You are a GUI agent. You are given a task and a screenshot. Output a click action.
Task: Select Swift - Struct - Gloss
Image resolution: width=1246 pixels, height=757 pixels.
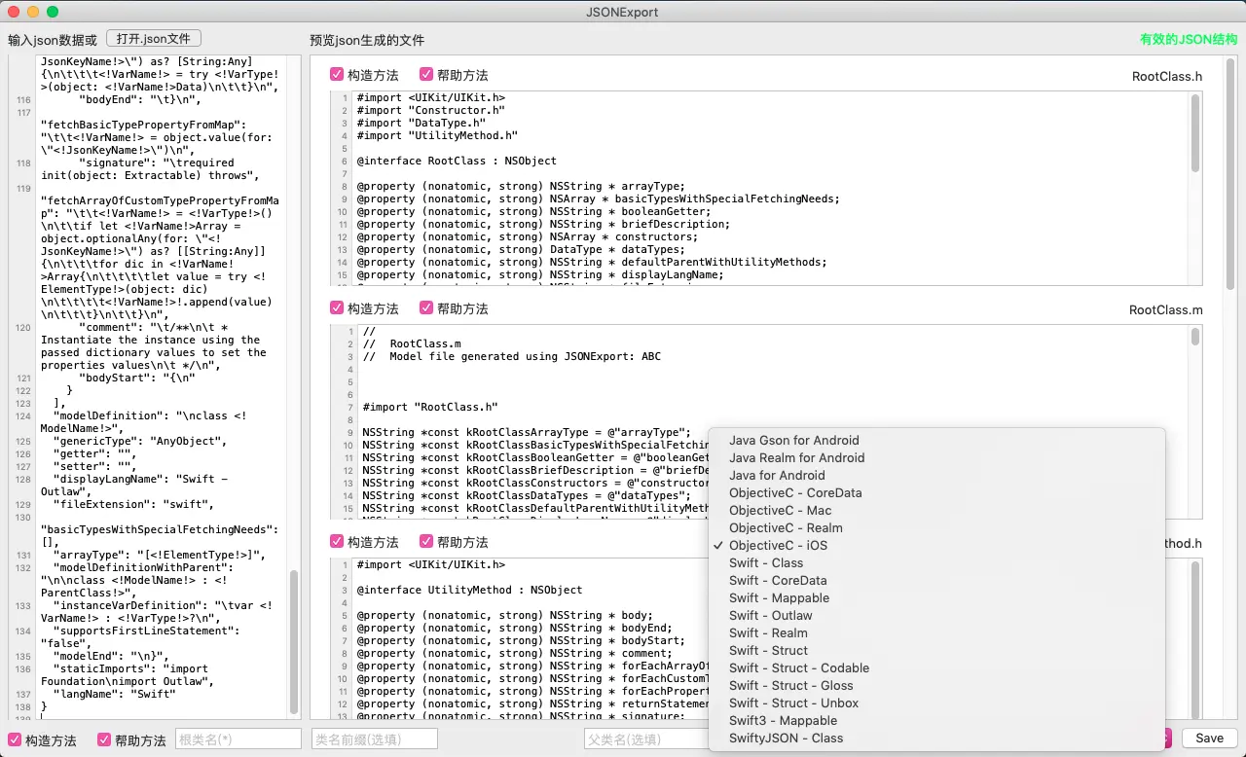click(x=936, y=685)
